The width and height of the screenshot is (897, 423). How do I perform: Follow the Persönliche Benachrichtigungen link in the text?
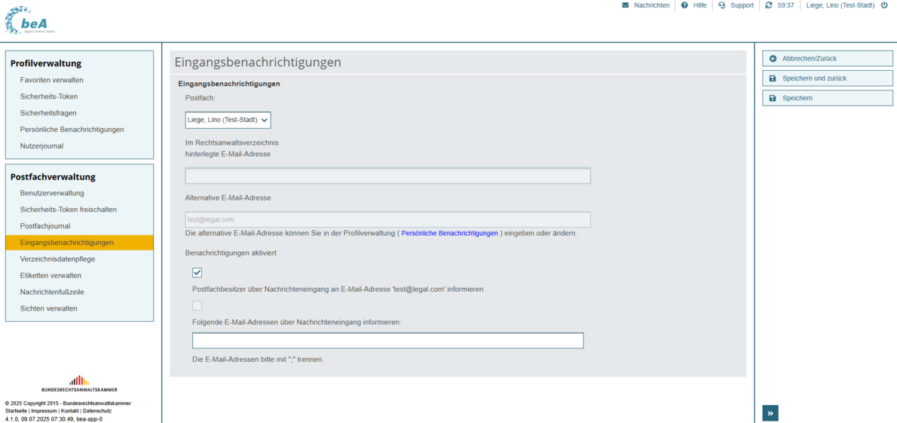coord(449,234)
